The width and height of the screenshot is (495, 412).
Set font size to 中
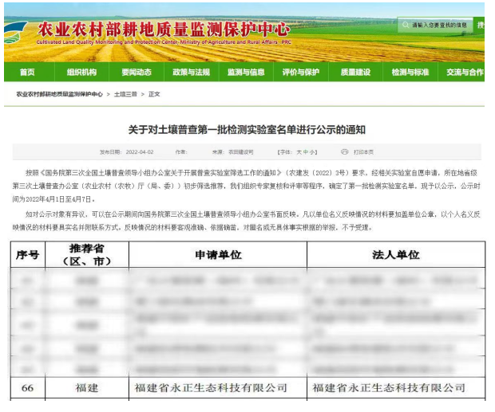306,152
